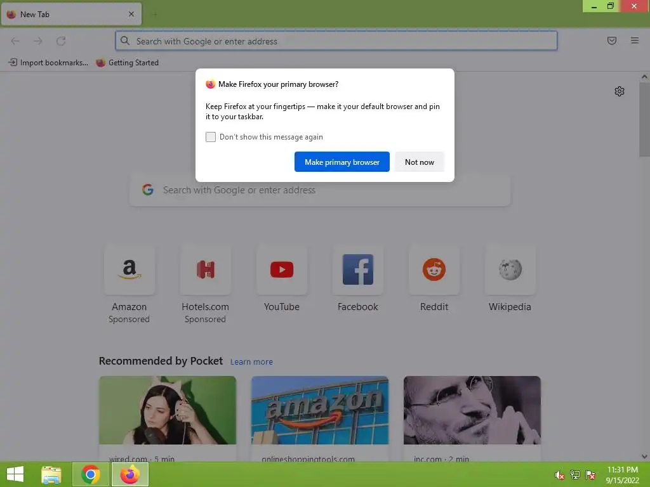The height and width of the screenshot is (487, 650).
Task: Minimize the Firefox window
Action: [594, 6]
